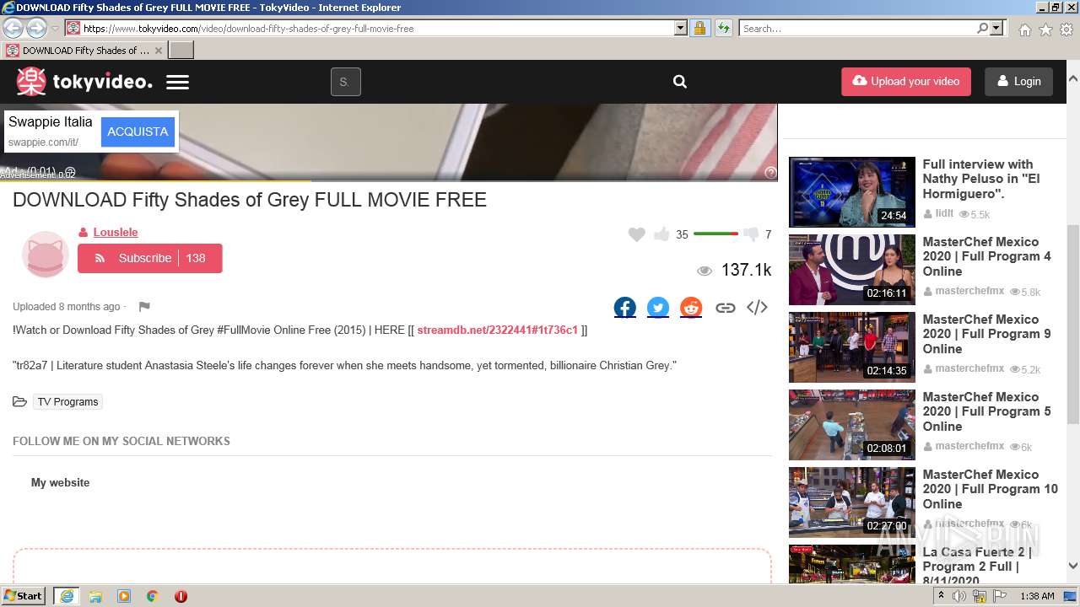
Task: Subscribe to Louslele channel
Action: click(149, 258)
